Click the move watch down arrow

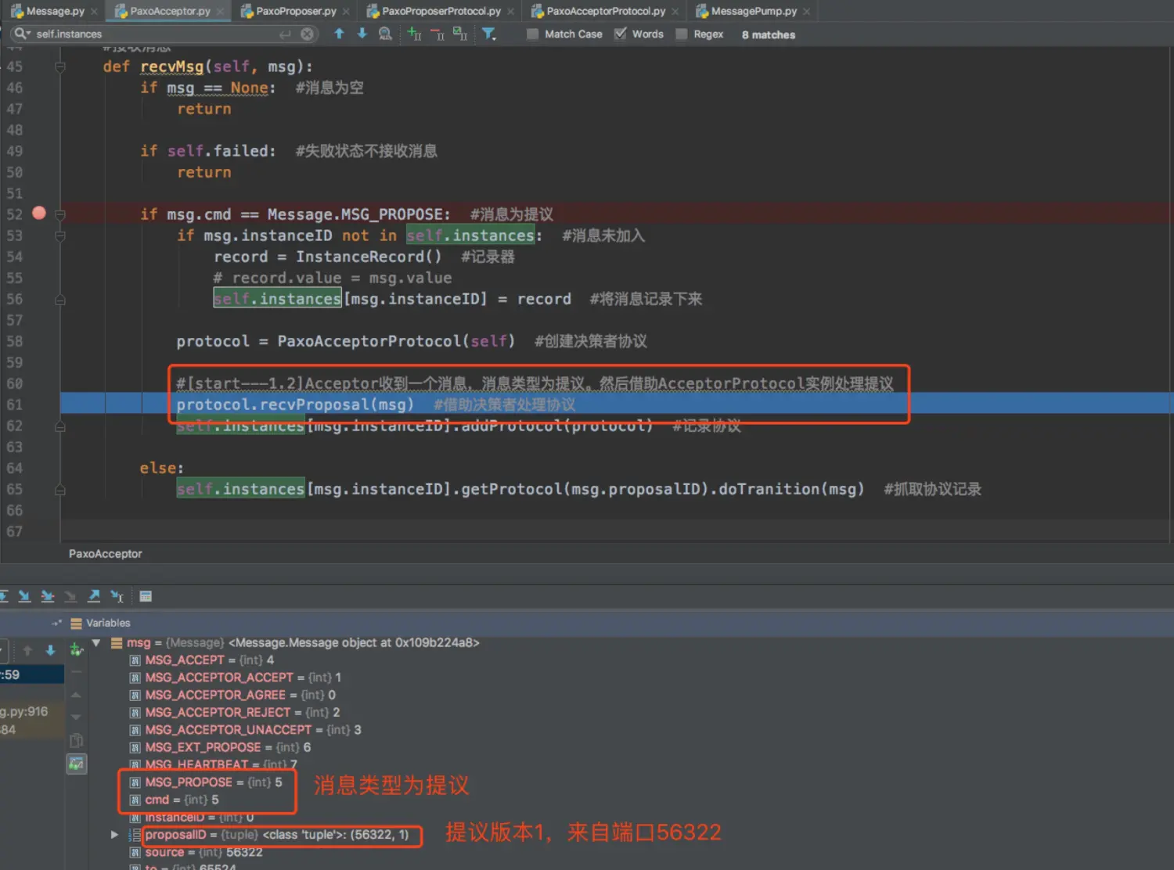coord(76,717)
